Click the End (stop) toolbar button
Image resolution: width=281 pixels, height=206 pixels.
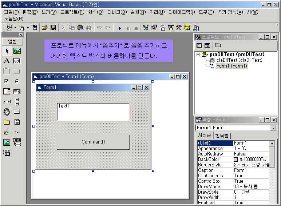[136, 28]
